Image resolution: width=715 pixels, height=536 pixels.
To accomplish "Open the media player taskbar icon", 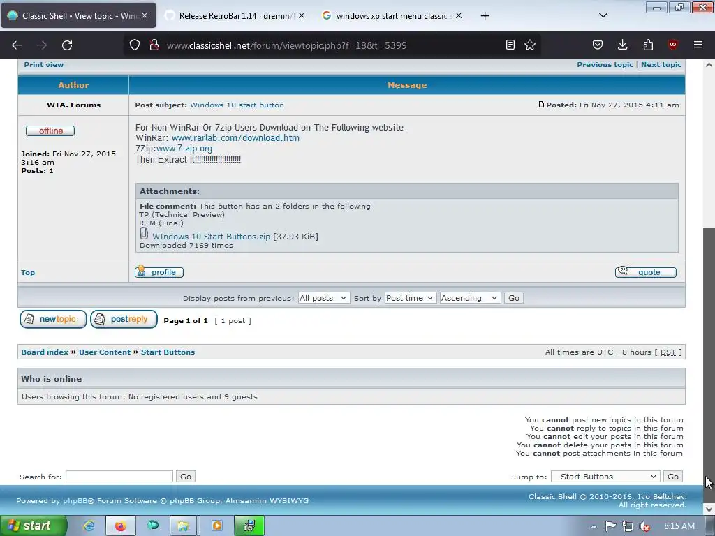I will 217,526.
